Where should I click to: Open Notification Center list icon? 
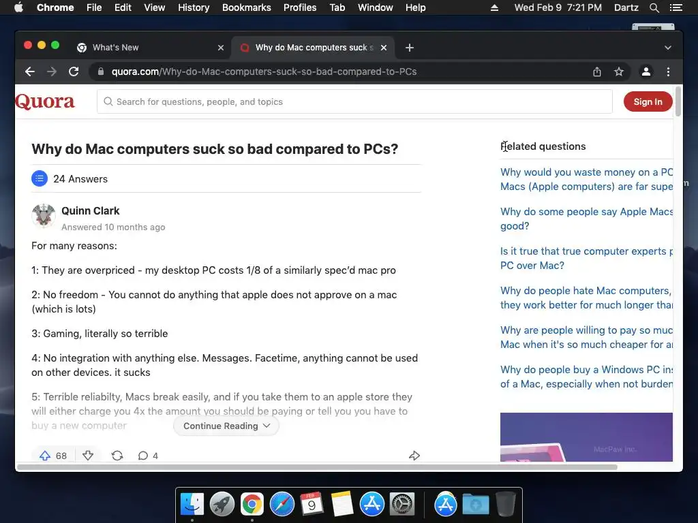(x=676, y=7)
